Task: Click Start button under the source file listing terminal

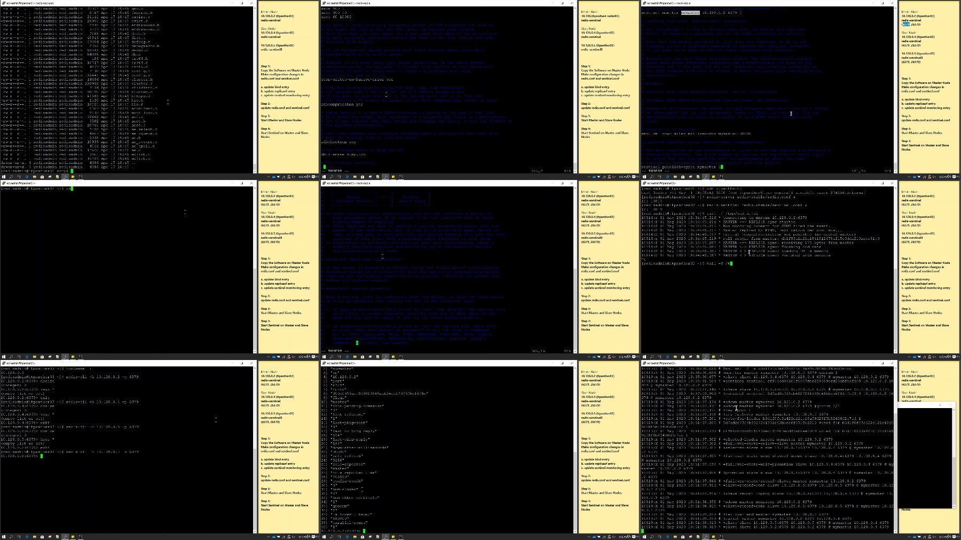Action: [x=4, y=177]
